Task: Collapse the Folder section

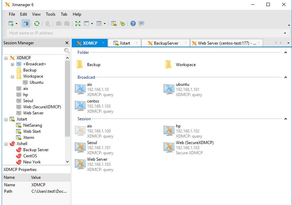Action: coord(286,52)
